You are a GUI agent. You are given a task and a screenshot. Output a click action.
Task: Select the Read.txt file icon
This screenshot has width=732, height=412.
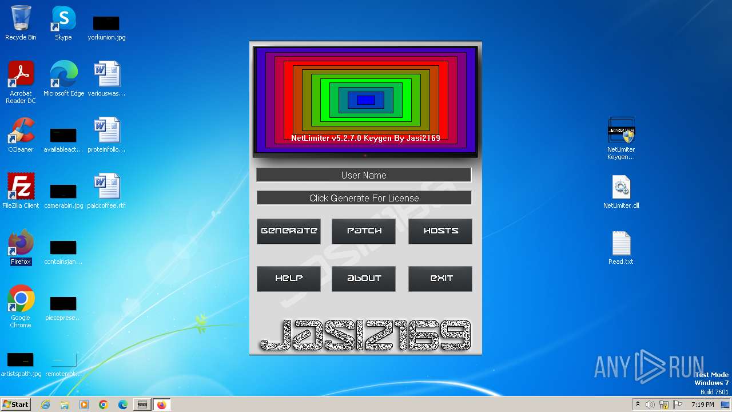[x=621, y=247]
